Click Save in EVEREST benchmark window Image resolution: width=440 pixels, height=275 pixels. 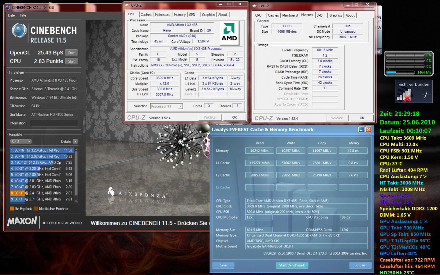point(223,265)
